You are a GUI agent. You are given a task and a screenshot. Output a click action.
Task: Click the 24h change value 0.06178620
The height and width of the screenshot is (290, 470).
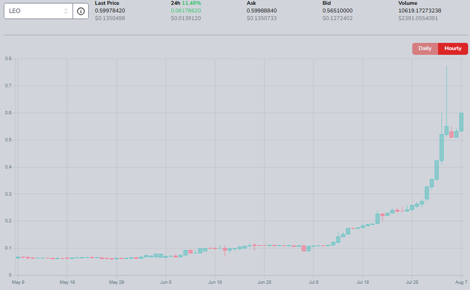coord(186,10)
